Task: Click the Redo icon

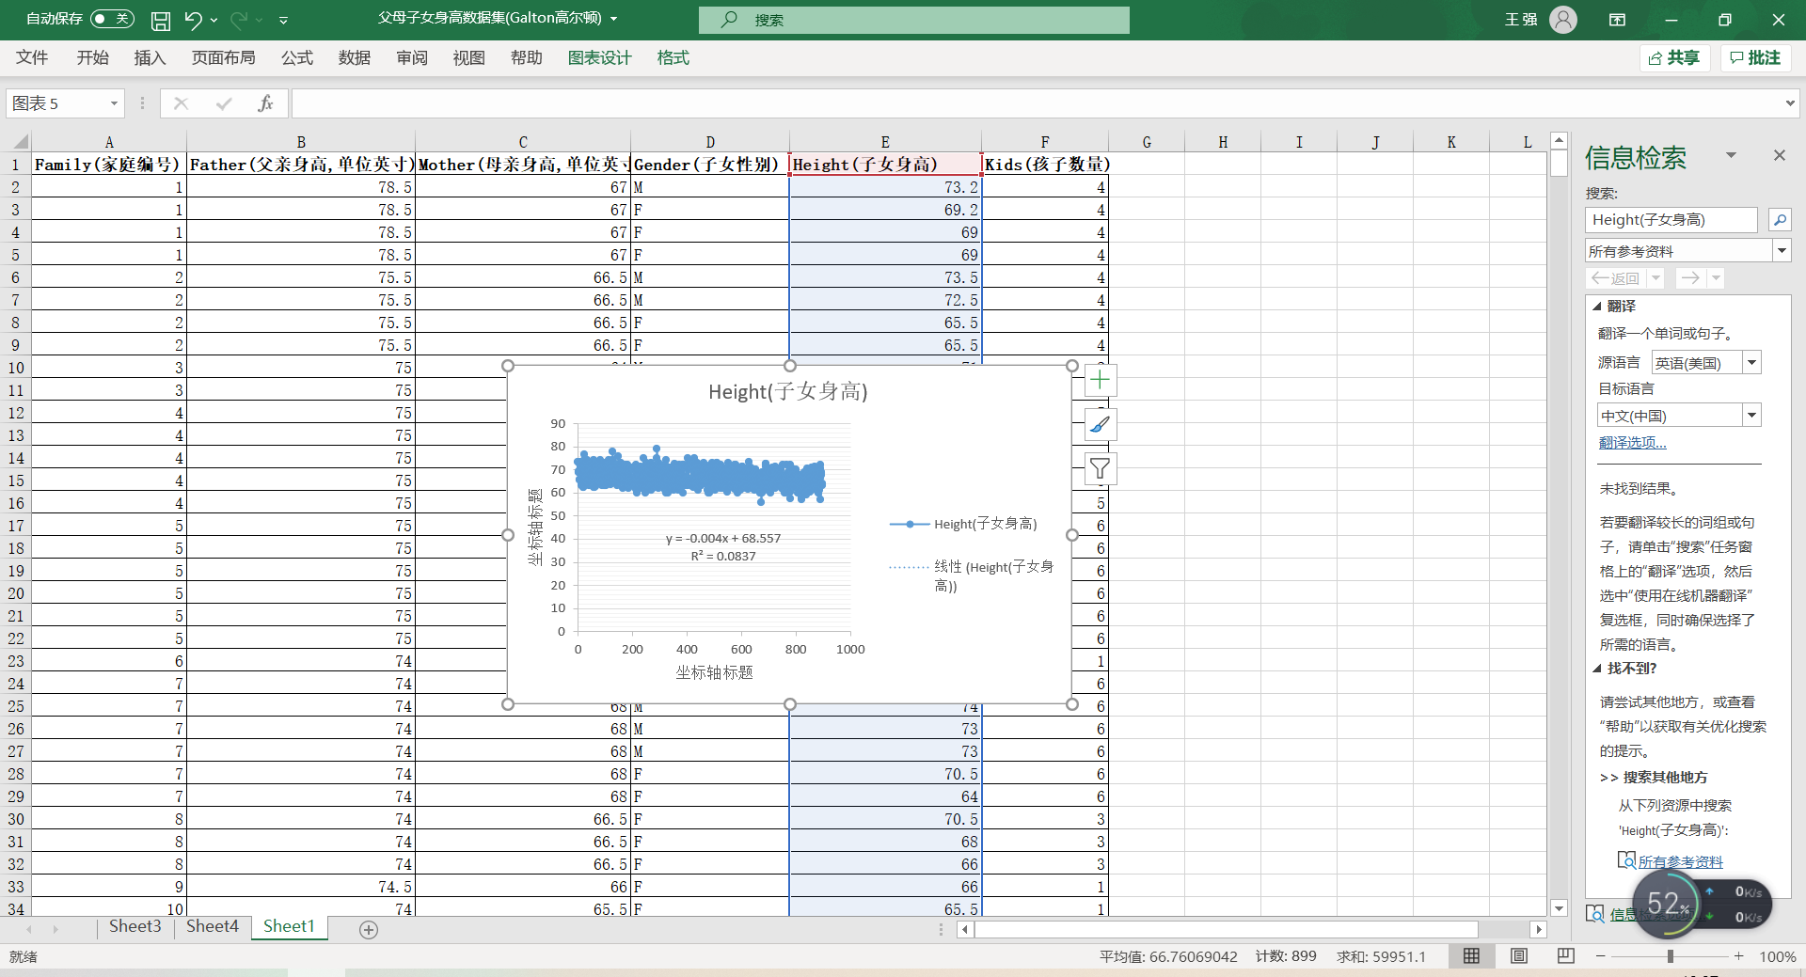Action: 239,20
